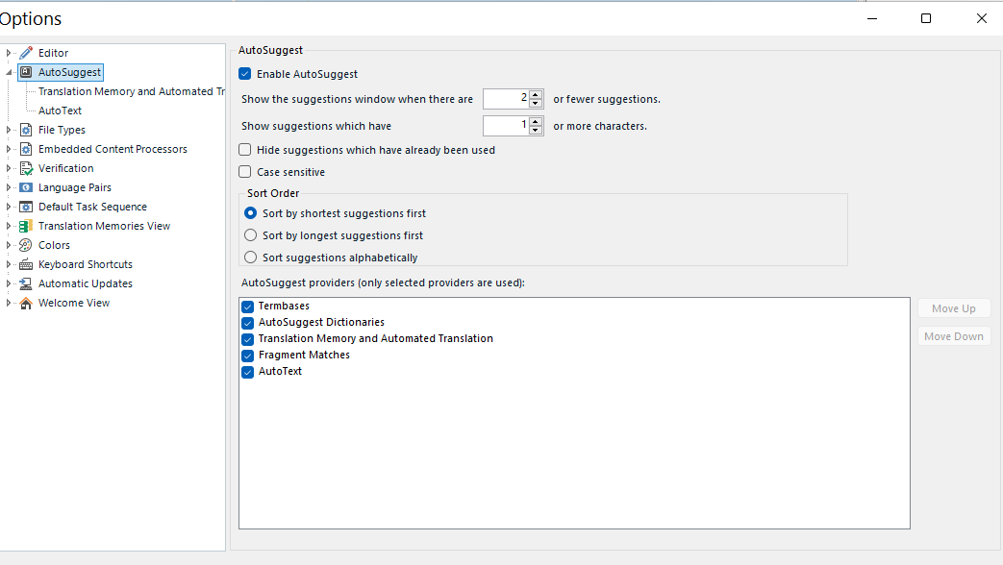This screenshot has height=565, width=1003.
Task: Expand the Verification tree node
Action: (9, 168)
